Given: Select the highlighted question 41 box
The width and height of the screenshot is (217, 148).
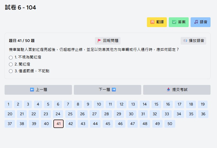Looking at the screenshot, I should [x=58, y=124].
